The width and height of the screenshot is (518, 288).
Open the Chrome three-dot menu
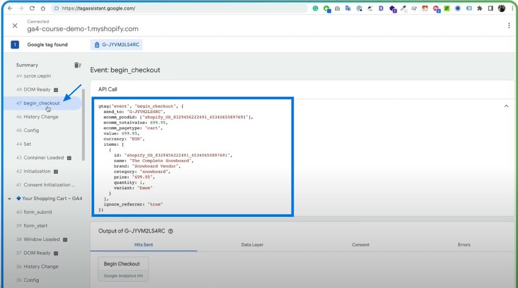[512, 8]
